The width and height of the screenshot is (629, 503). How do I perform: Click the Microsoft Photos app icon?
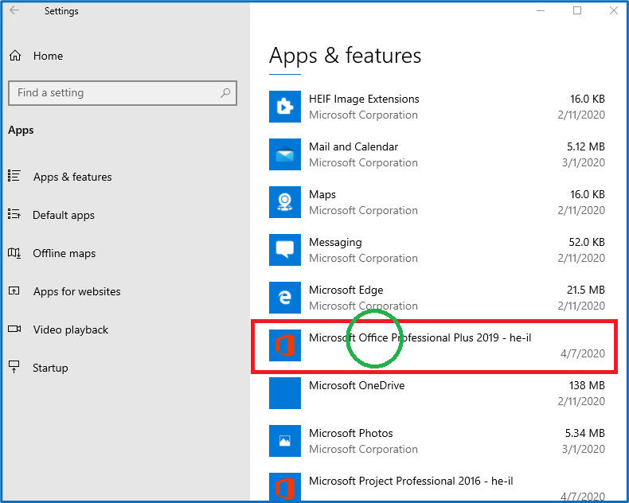(x=285, y=441)
